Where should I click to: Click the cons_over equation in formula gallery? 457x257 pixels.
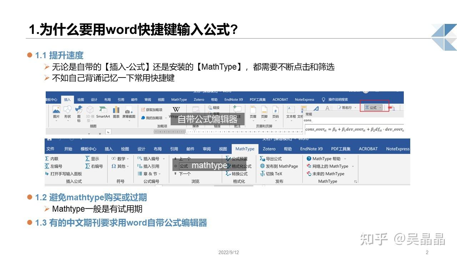[x=354, y=129]
